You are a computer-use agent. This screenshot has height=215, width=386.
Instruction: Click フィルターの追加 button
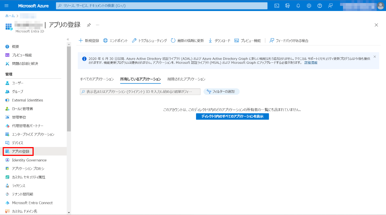click(x=221, y=92)
